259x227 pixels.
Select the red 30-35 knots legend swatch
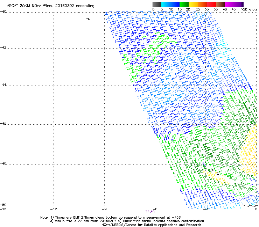pyautogui.click(x=211, y=4)
